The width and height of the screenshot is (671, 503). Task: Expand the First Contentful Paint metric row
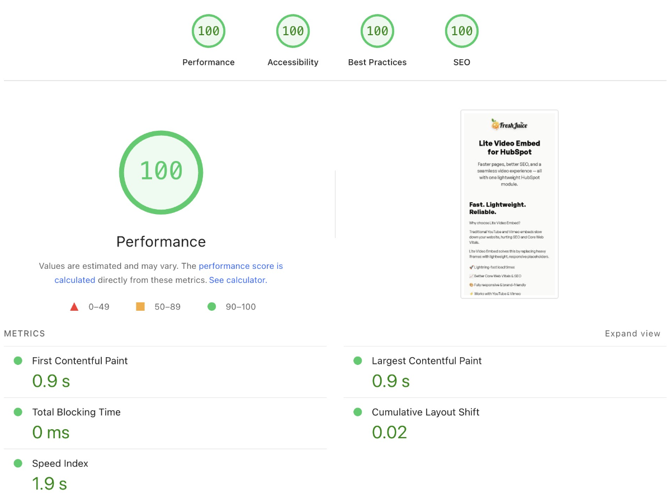79,360
